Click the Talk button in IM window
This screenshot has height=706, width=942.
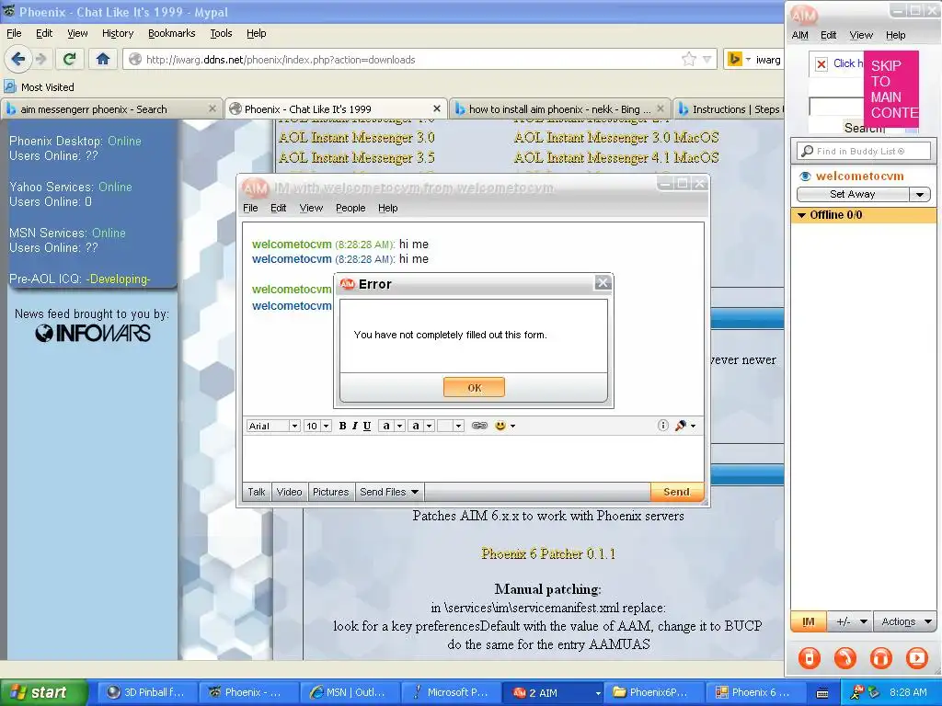(x=257, y=492)
